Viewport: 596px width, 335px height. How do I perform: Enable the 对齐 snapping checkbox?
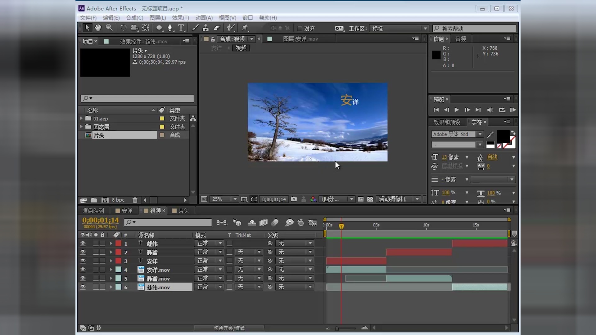(300, 29)
